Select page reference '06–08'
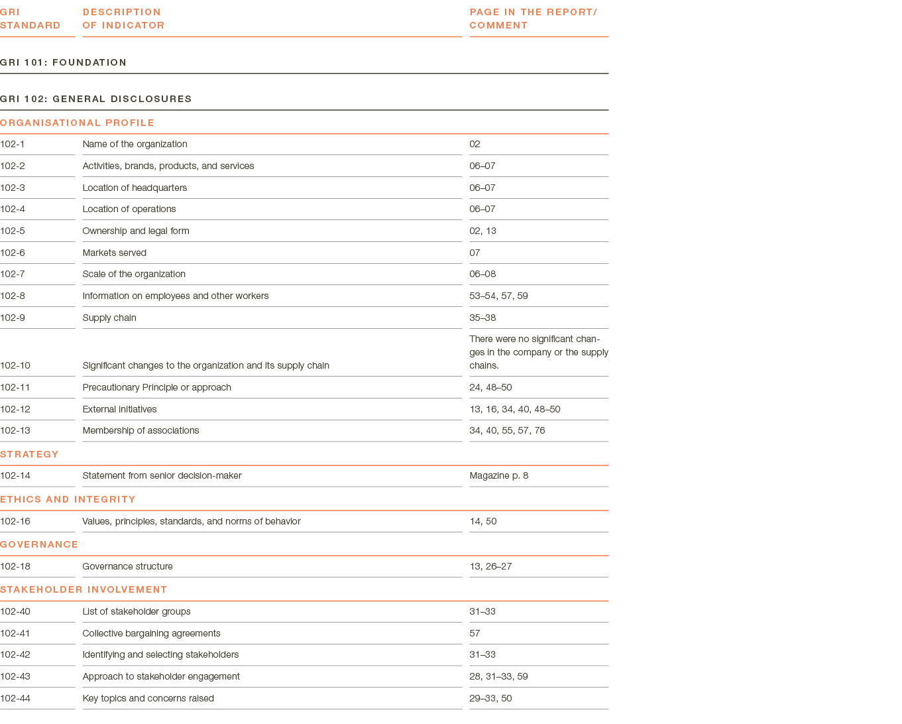 click(x=482, y=274)
